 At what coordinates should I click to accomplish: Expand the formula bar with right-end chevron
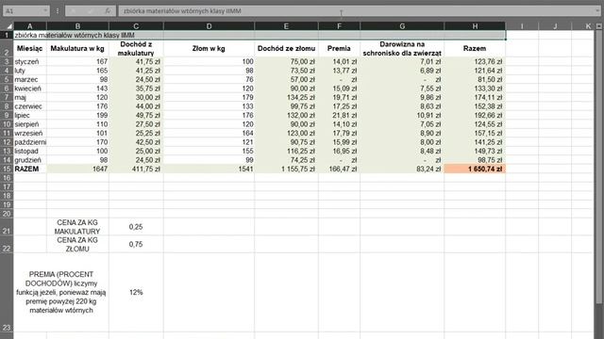[x=597, y=10]
